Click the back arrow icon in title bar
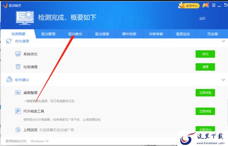 pyautogui.click(x=226, y=5)
